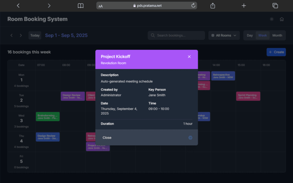Select the Thu 4 date cell
Image resolution: width=293 pixels, height=183 pixels.
click(x=21, y=142)
